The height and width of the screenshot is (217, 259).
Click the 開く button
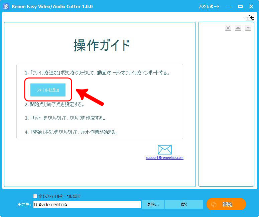click(184, 205)
